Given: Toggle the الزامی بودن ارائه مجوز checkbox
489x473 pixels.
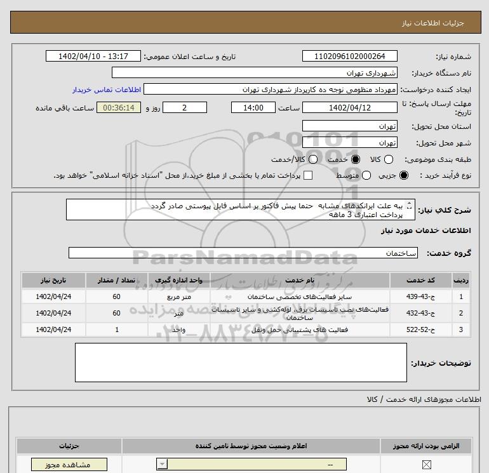Looking at the screenshot, I should pos(426,465).
